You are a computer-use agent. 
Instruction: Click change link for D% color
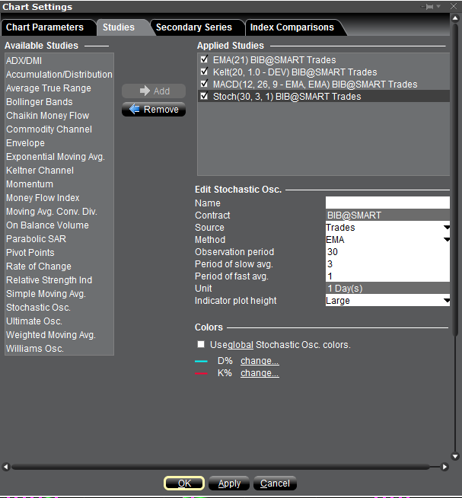(x=260, y=361)
